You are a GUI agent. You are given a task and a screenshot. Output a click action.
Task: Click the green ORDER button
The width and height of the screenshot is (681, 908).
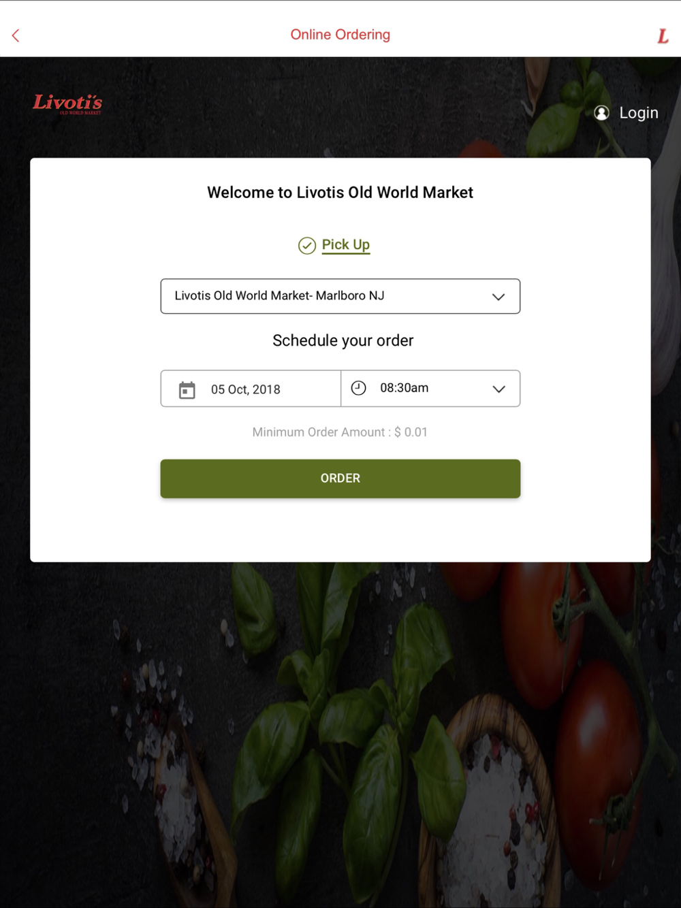pos(340,479)
